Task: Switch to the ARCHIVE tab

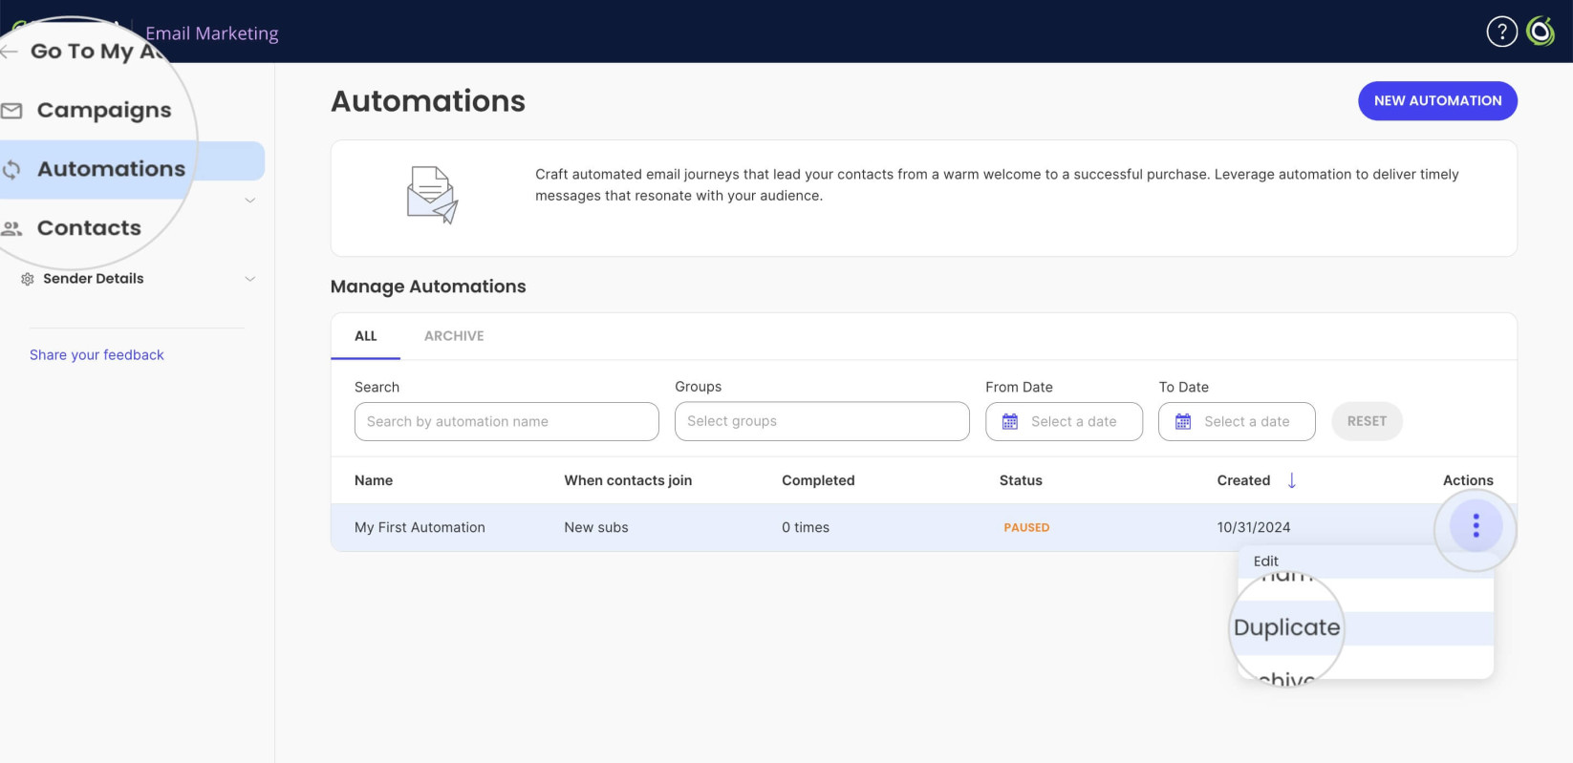Action: (x=454, y=336)
